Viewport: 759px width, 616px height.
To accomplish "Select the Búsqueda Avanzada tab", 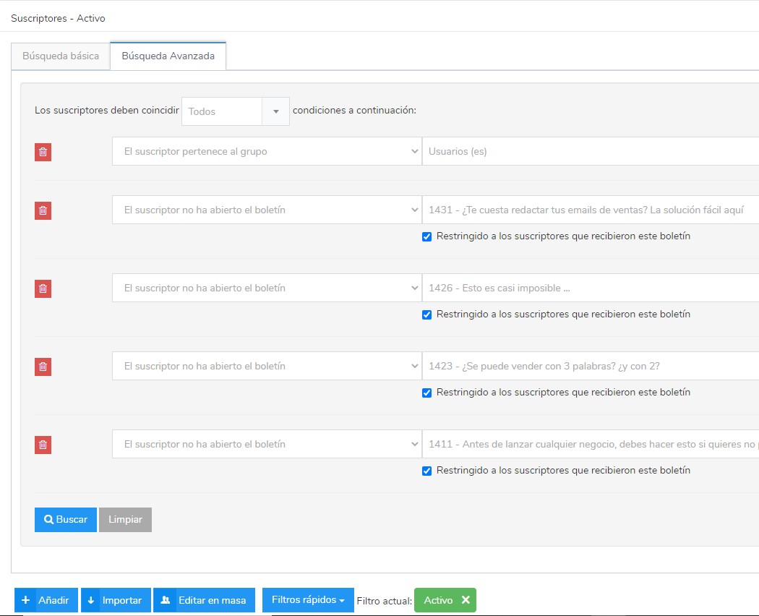I will [168, 56].
